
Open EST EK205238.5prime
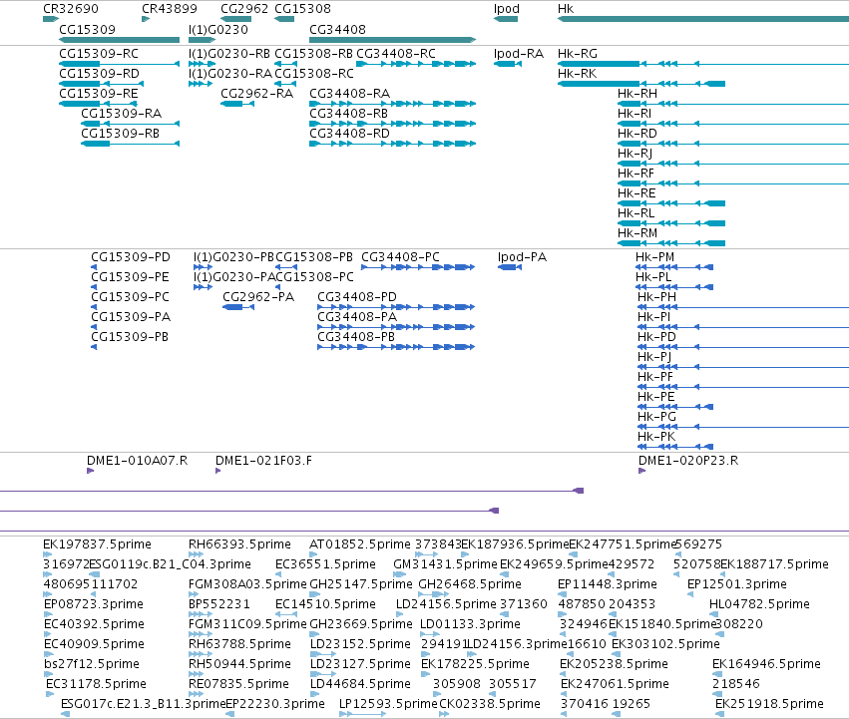coord(614,664)
